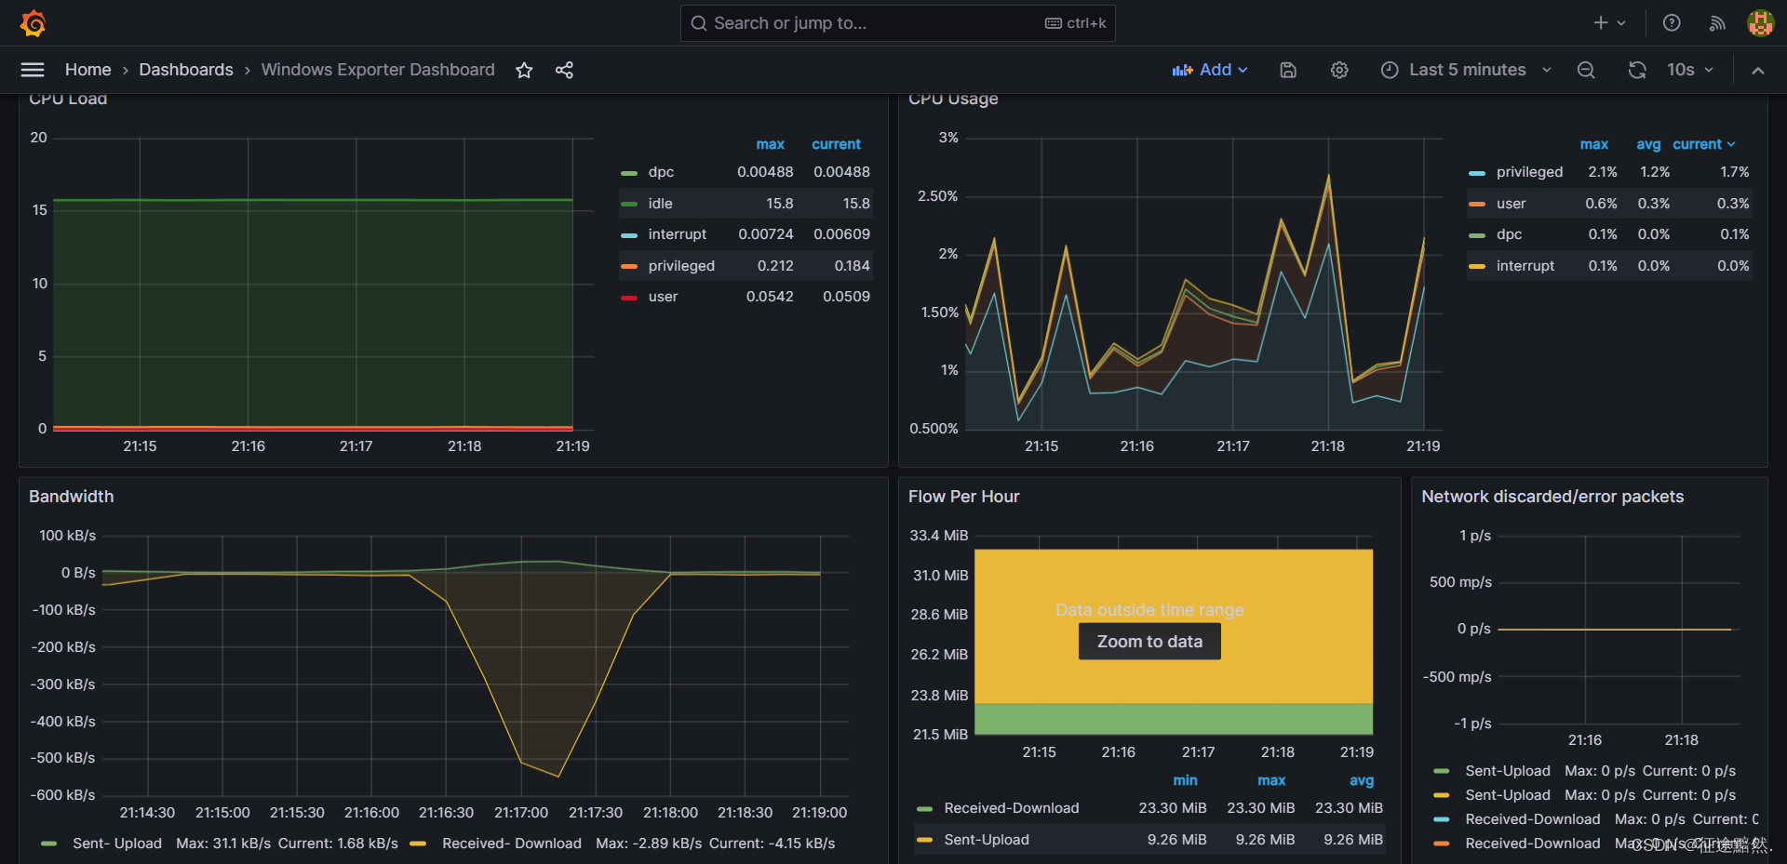The width and height of the screenshot is (1787, 864).
Task: Open dashboard settings gear icon
Action: pos(1339,70)
